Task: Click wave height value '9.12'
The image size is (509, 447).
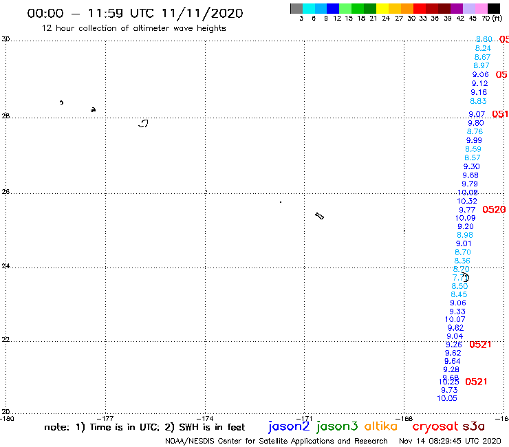Action: 480,83
